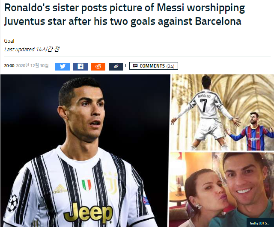Click the Champions League starball sleeve badge

(x=13, y=203)
